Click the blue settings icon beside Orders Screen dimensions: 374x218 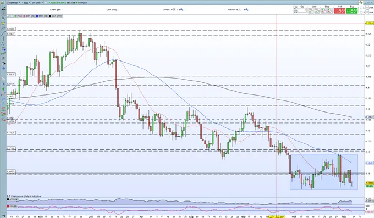click(182, 10)
